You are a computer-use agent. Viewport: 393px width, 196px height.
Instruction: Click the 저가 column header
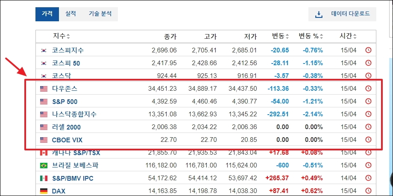coord(250,37)
